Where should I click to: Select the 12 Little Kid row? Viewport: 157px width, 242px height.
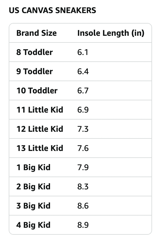80,129
